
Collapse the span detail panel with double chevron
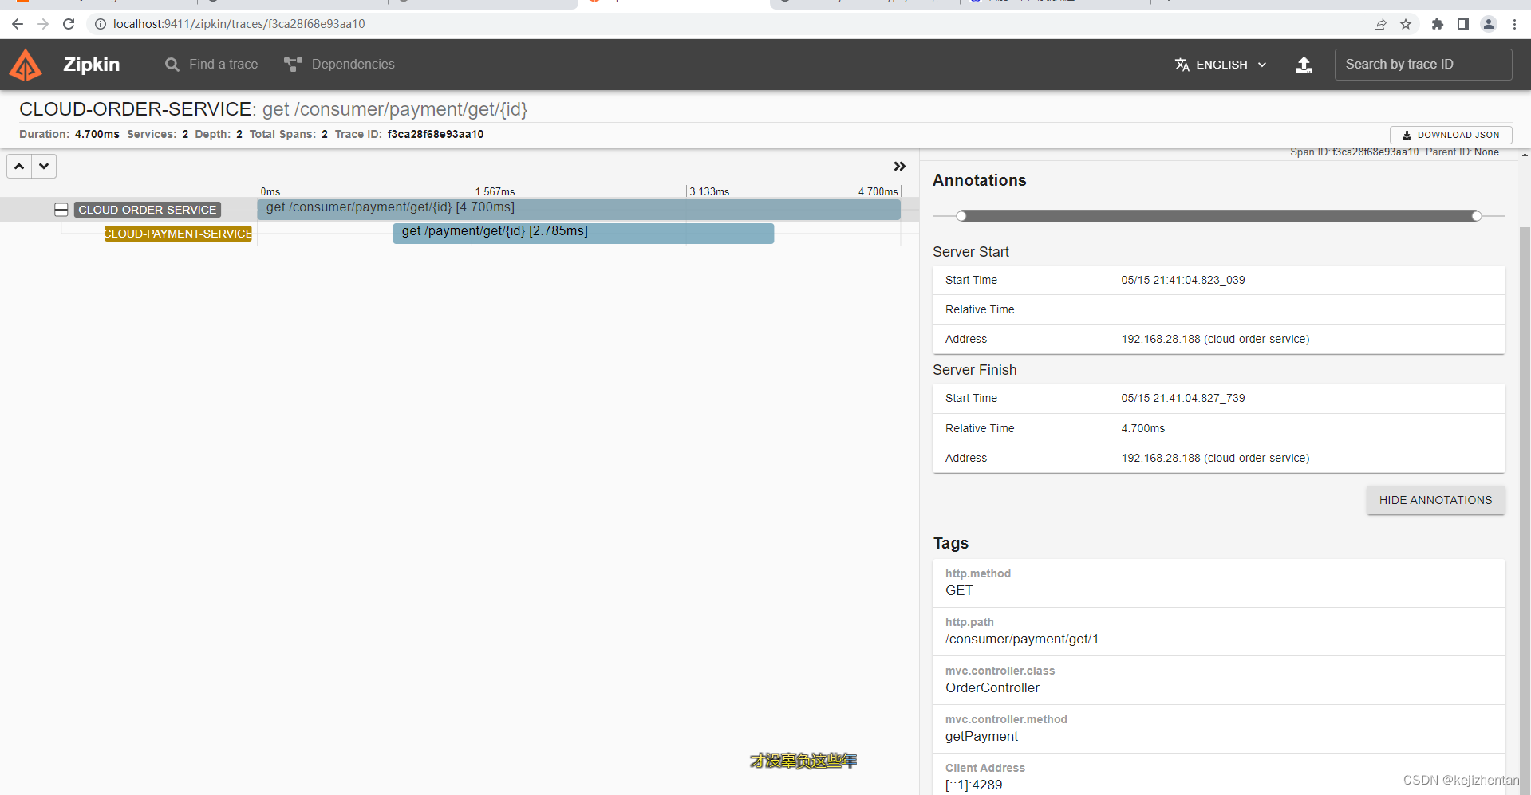click(899, 167)
